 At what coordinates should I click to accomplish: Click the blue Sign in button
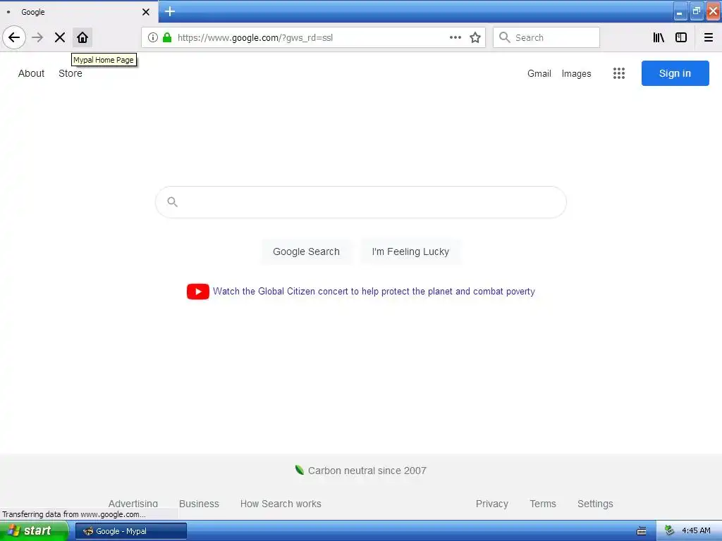pos(675,73)
